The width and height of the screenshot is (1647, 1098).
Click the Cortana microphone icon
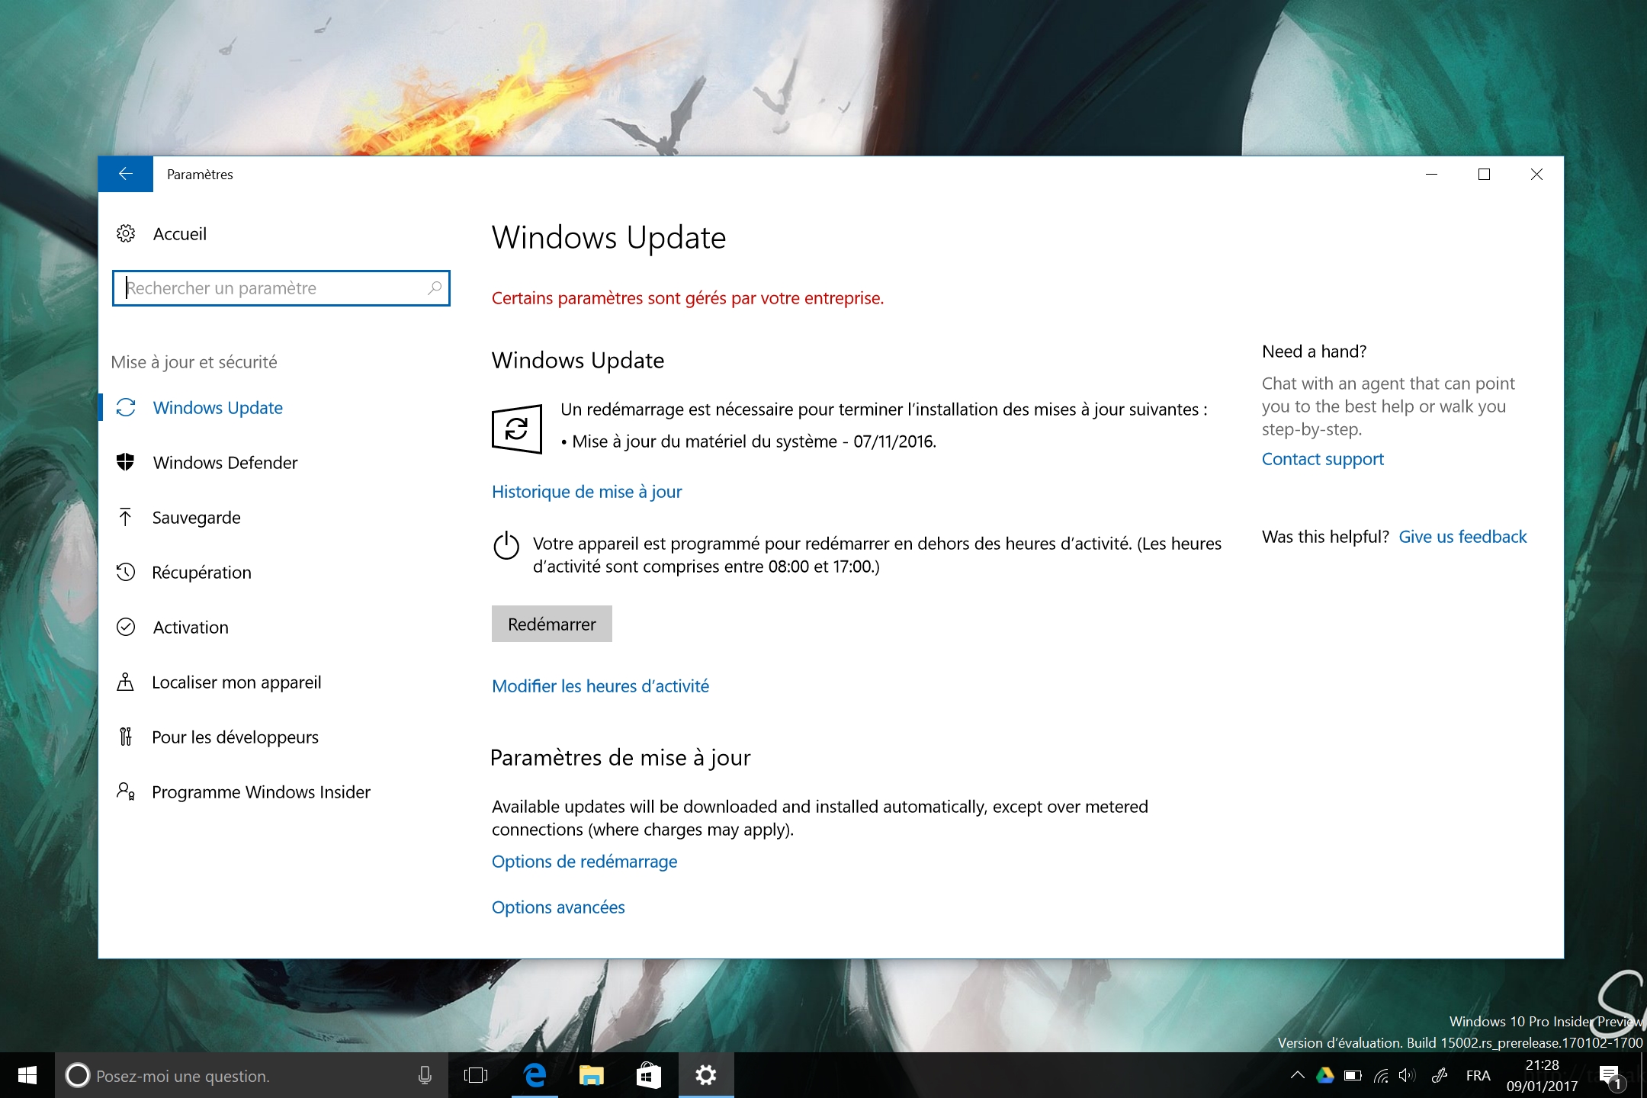coord(425,1076)
